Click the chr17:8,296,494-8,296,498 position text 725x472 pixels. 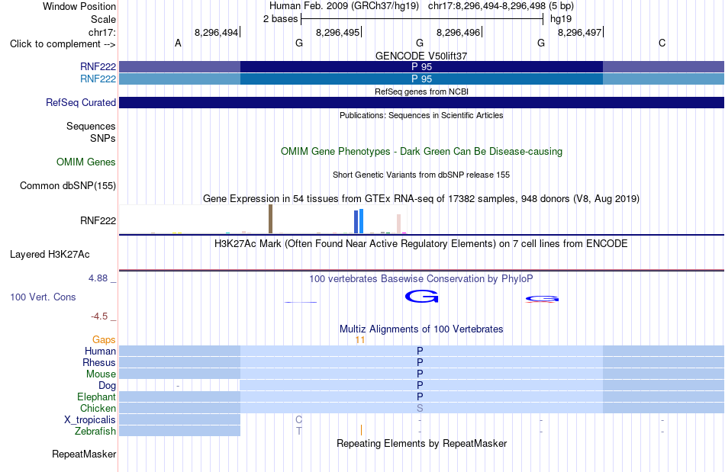[501, 6]
